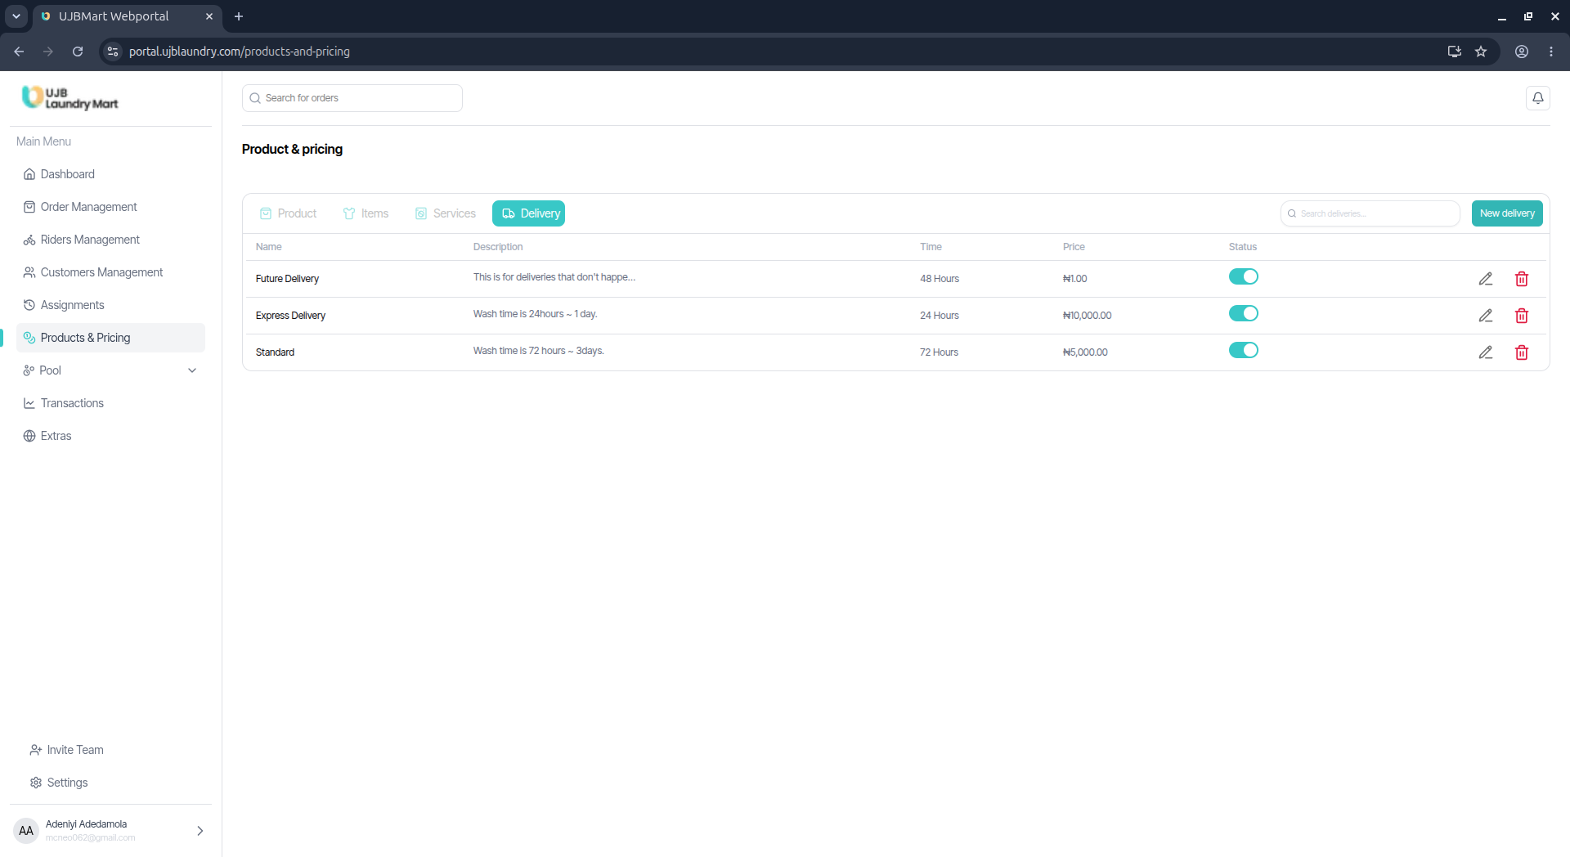Delete the Standard delivery row
This screenshot has width=1570, height=857.
point(1522,352)
